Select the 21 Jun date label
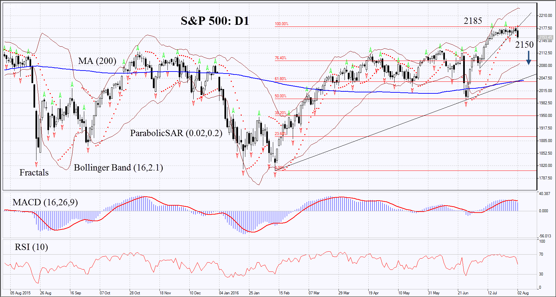The width and height of the screenshot is (556, 297). 463,293
